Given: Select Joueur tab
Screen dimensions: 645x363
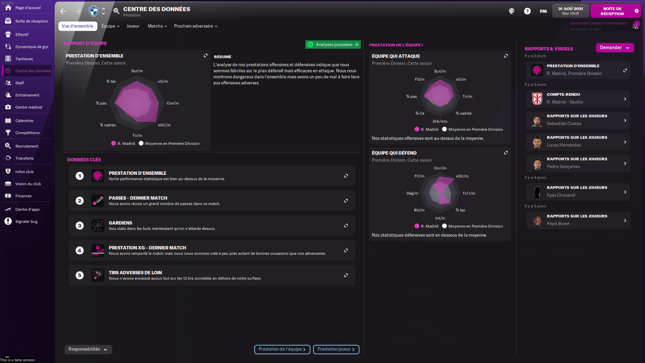Looking at the screenshot, I should (x=133, y=26).
